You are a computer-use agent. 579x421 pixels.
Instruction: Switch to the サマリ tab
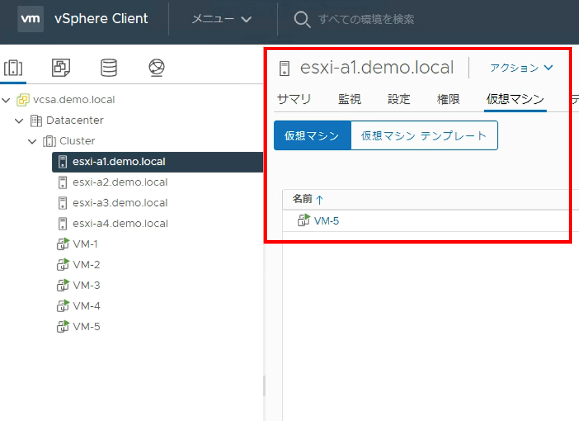294,99
